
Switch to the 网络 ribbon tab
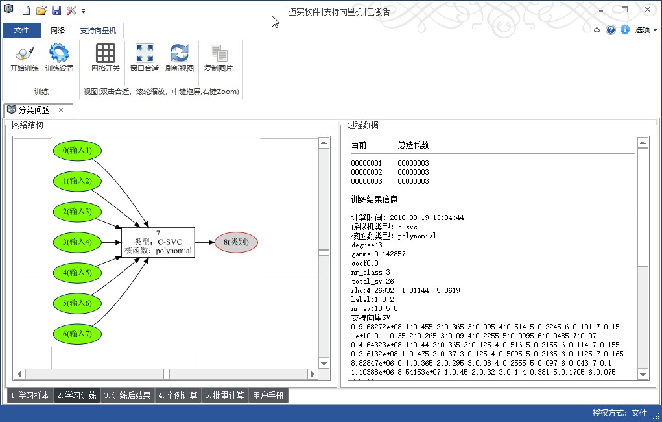58,30
